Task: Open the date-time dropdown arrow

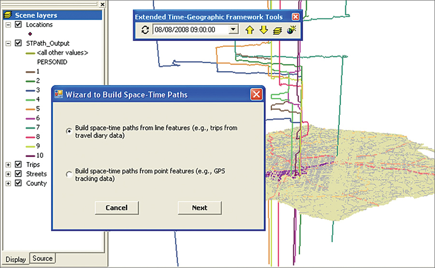Action: point(233,29)
